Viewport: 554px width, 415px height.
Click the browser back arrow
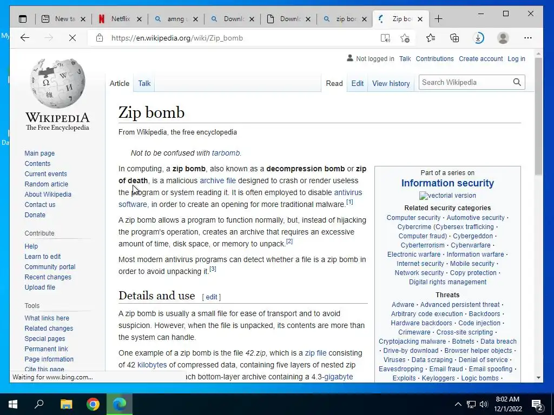(25, 38)
